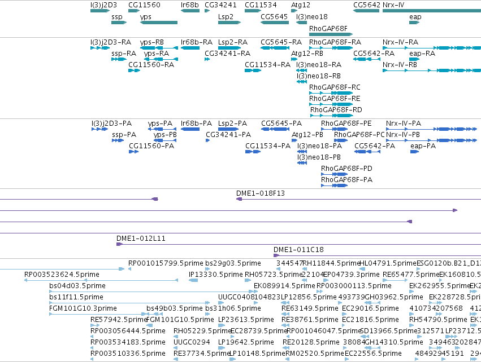Click the CG34241-RA transcript label
The image size is (481, 362).
pos(228,53)
